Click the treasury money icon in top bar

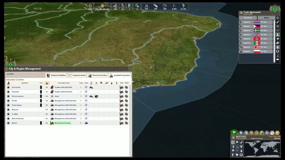[102, 6]
